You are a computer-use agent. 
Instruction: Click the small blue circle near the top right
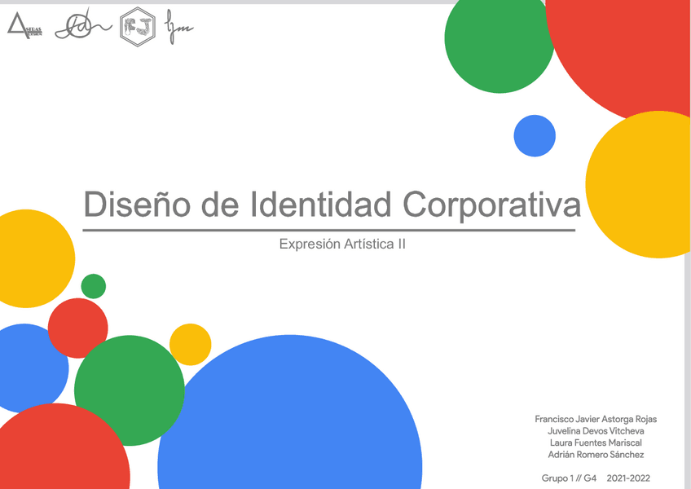coord(534,135)
